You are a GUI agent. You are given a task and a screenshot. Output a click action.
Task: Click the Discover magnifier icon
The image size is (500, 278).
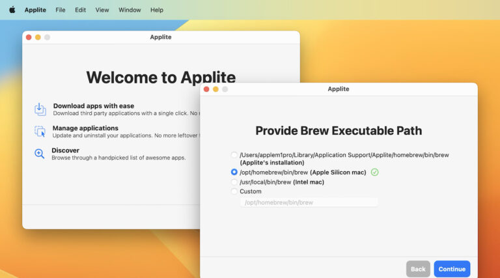pyautogui.click(x=40, y=154)
